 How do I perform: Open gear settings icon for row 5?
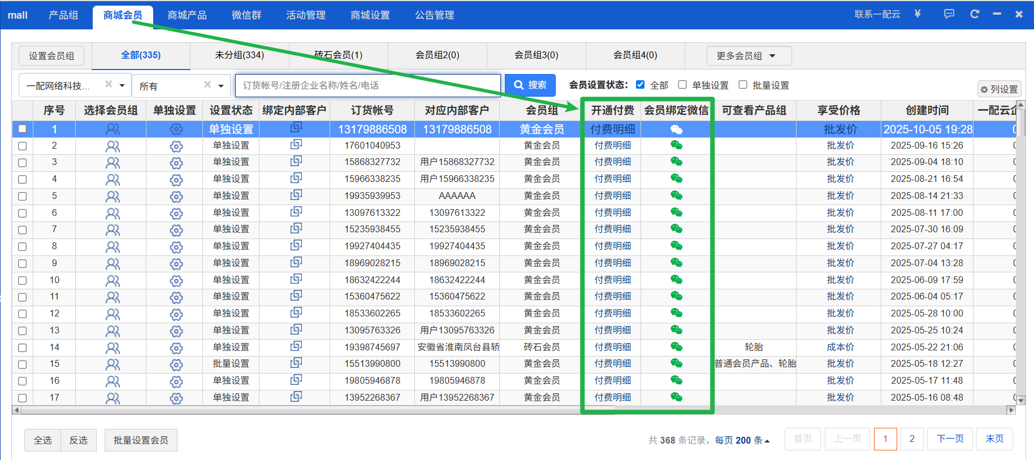pyautogui.click(x=176, y=197)
